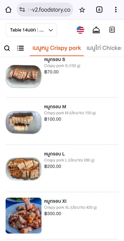124x241 pixels.
Task: Tap the Crispy pork S plate image
Action: coord(23,76)
